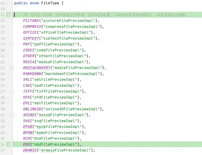Click the "pictureFilePreviewImpl" string

click(68, 21)
